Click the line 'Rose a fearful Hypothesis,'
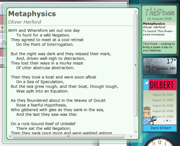180x146 pixels. pos(42,105)
